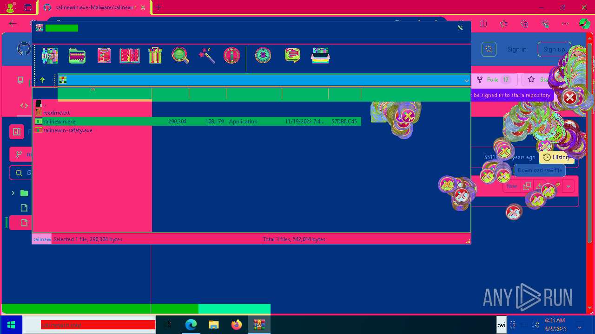Open the Windows Start menu

[x=11, y=325]
